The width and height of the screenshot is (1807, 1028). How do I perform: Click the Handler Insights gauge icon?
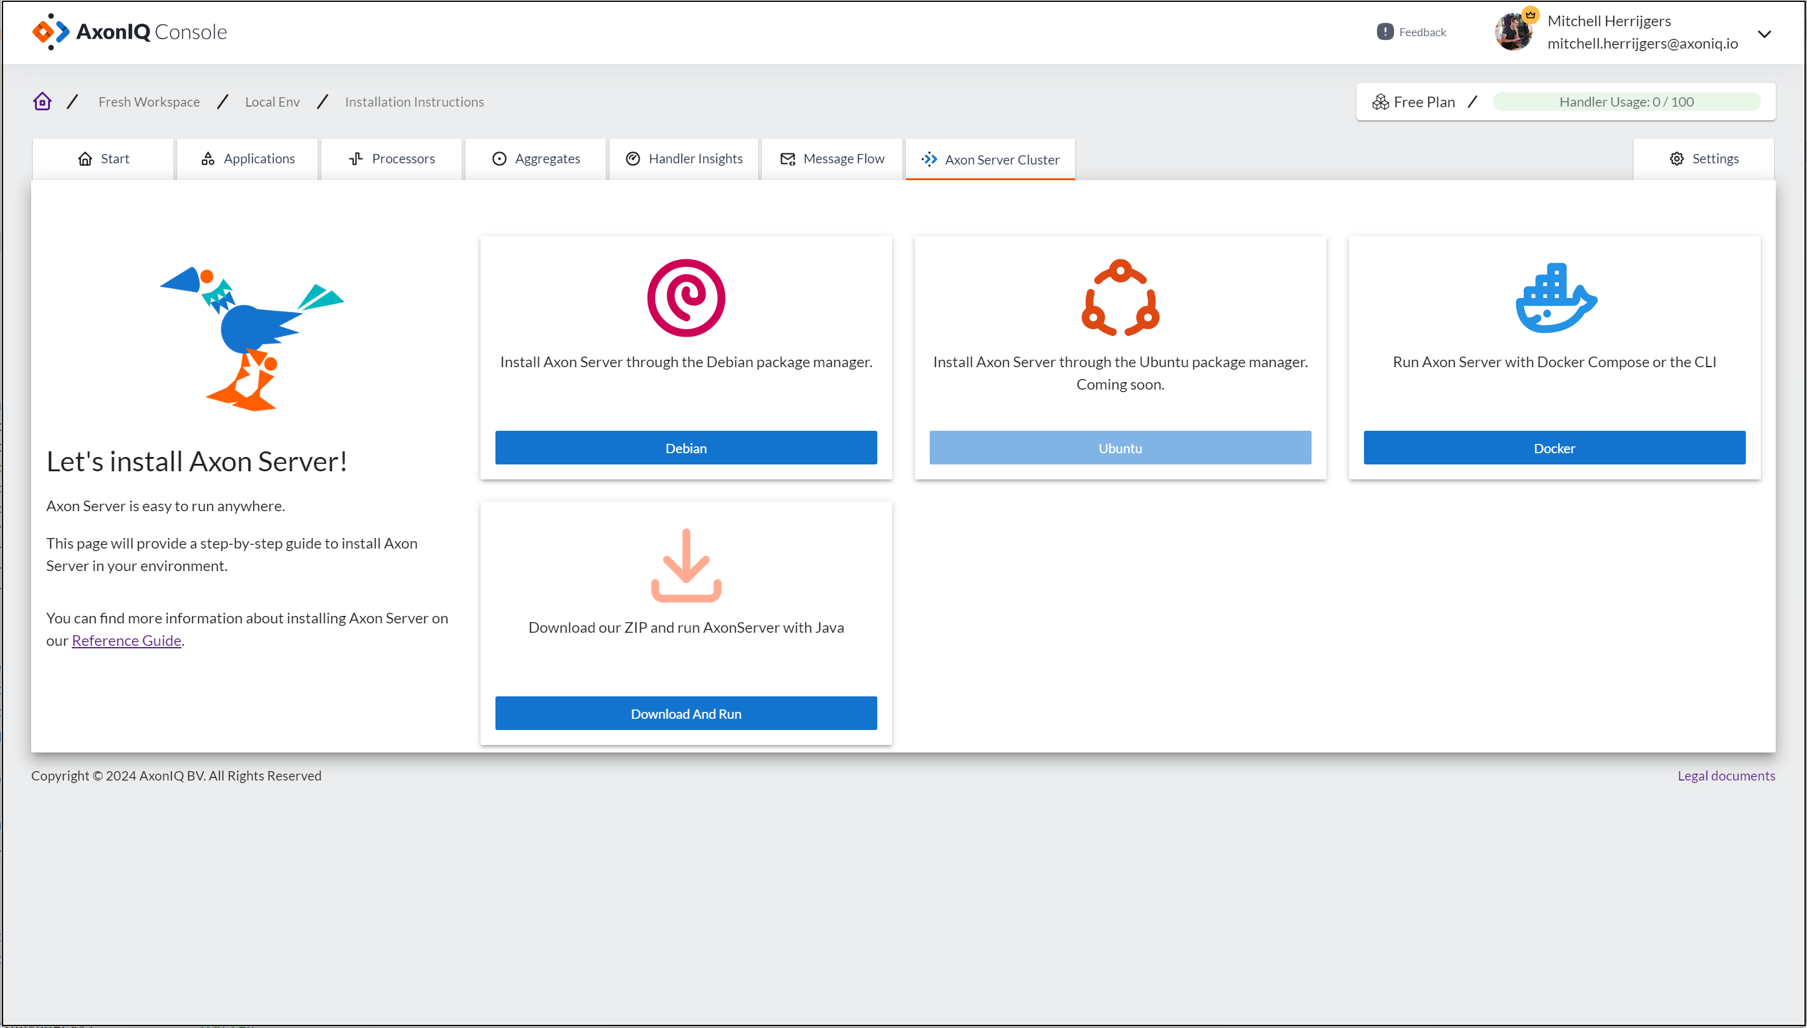click(x=633, y=159)
